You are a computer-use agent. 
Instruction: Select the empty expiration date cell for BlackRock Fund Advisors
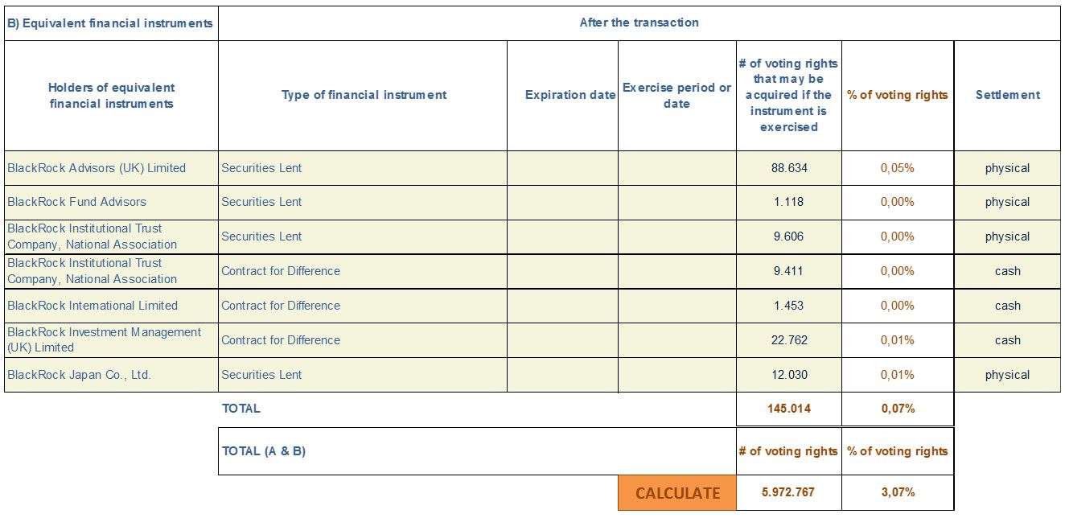click(x=563, y=202)
